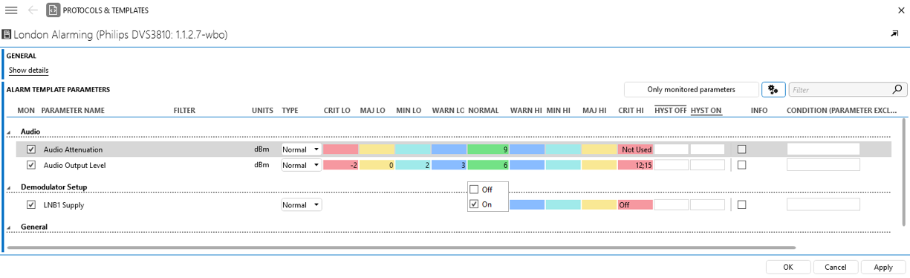910x278 pixels.
Task: Click the Info column header
Action: point(759,111)
